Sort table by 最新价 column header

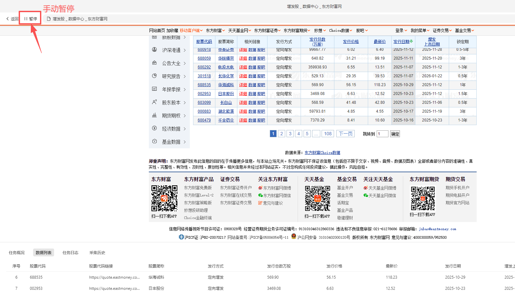(380, 42)
